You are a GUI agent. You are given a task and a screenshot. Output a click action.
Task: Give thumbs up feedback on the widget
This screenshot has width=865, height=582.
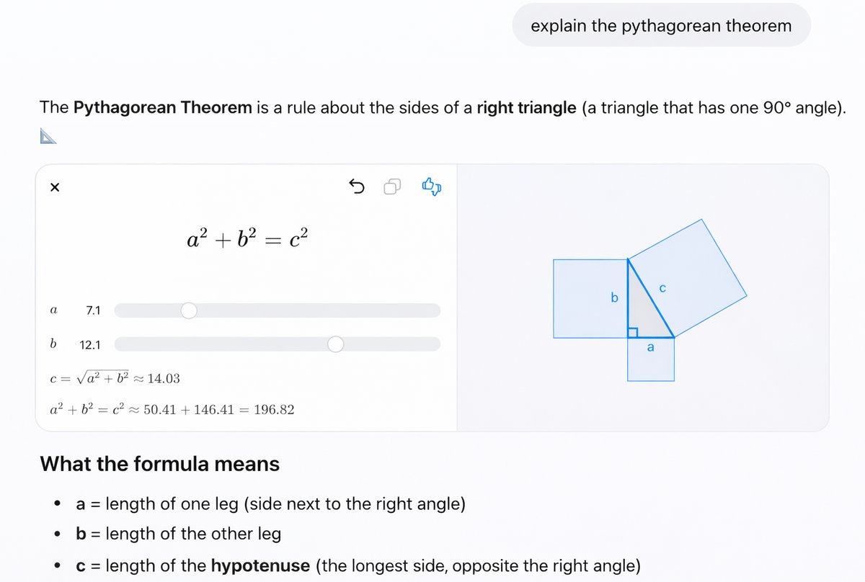(x=427, y=183)
